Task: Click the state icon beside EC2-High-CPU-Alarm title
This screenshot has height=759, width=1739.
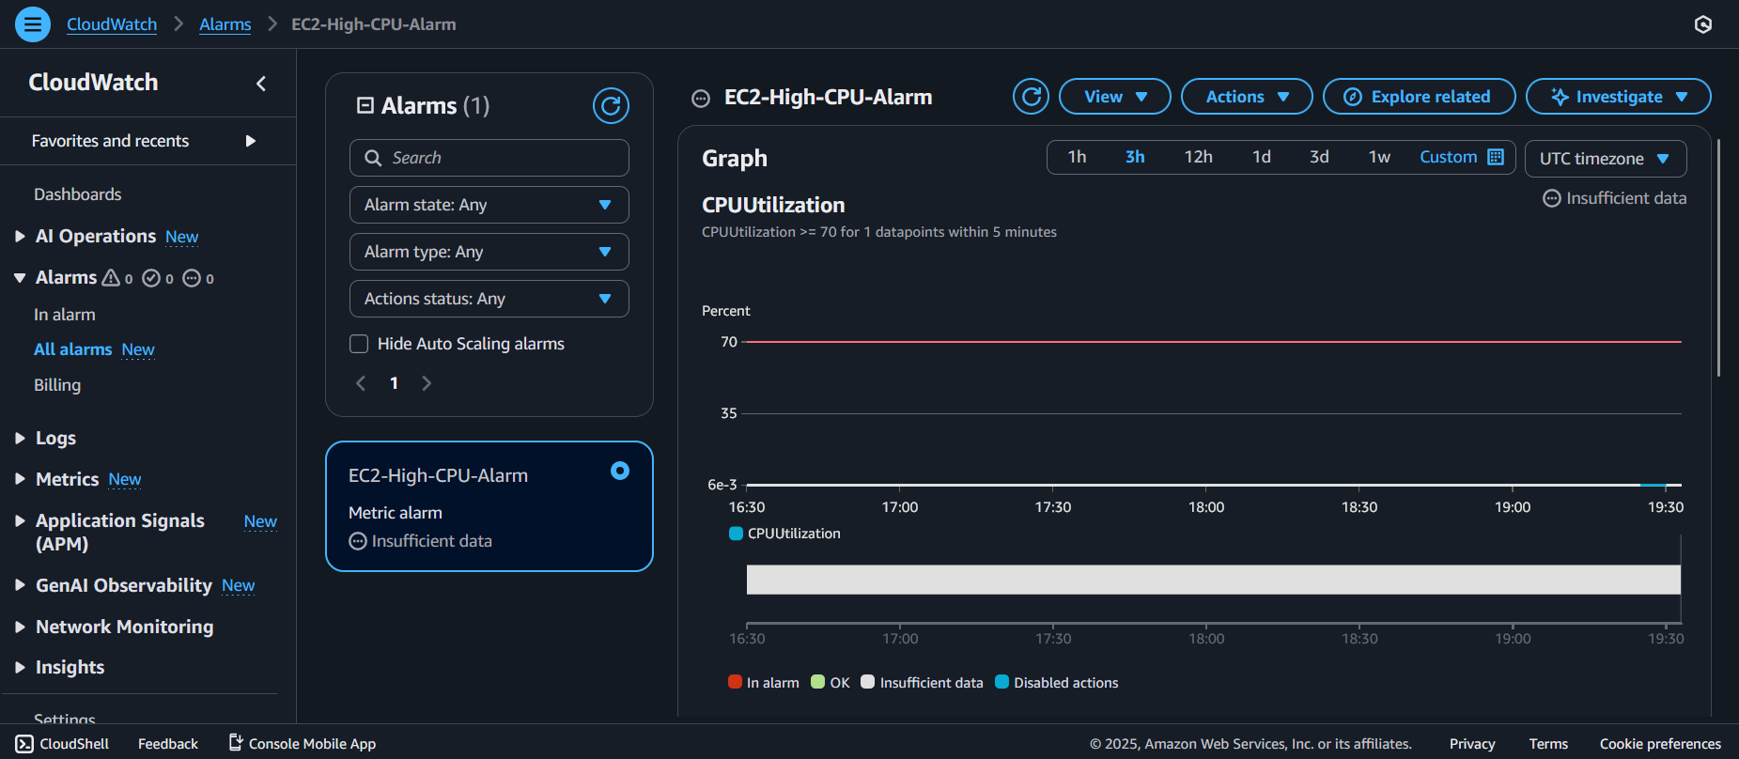Action: tap(701, 99)
